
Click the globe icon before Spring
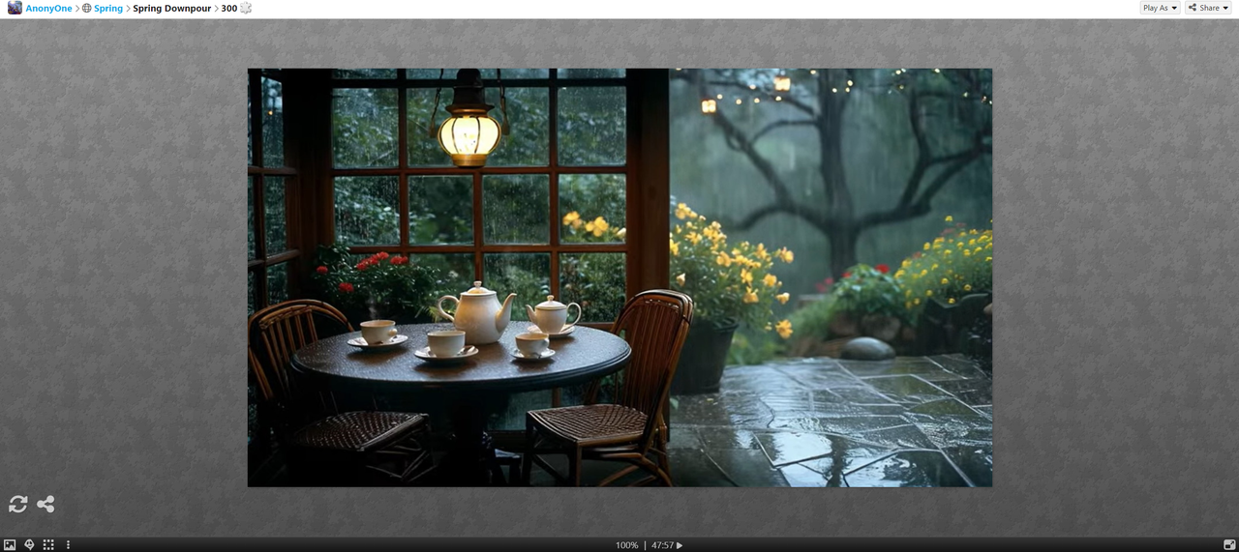point(86,8)
